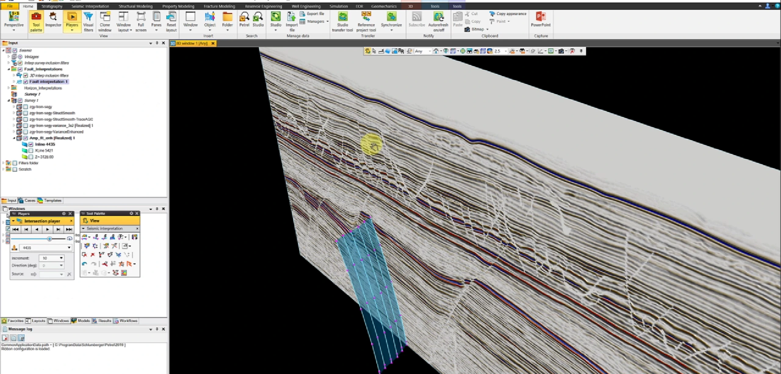This screenshot has height=374, width=781.
Task: Open the Inspector tool
Action: (53, 20)
